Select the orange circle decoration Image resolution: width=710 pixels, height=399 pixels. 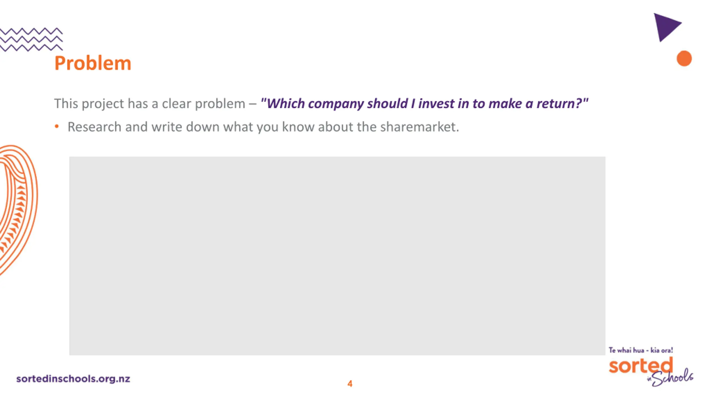click(x=684, y=58)
